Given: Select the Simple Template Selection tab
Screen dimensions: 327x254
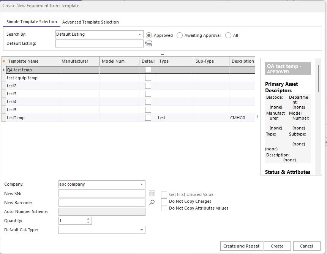Looking at the screenshot, I should (x=32, y=22).
